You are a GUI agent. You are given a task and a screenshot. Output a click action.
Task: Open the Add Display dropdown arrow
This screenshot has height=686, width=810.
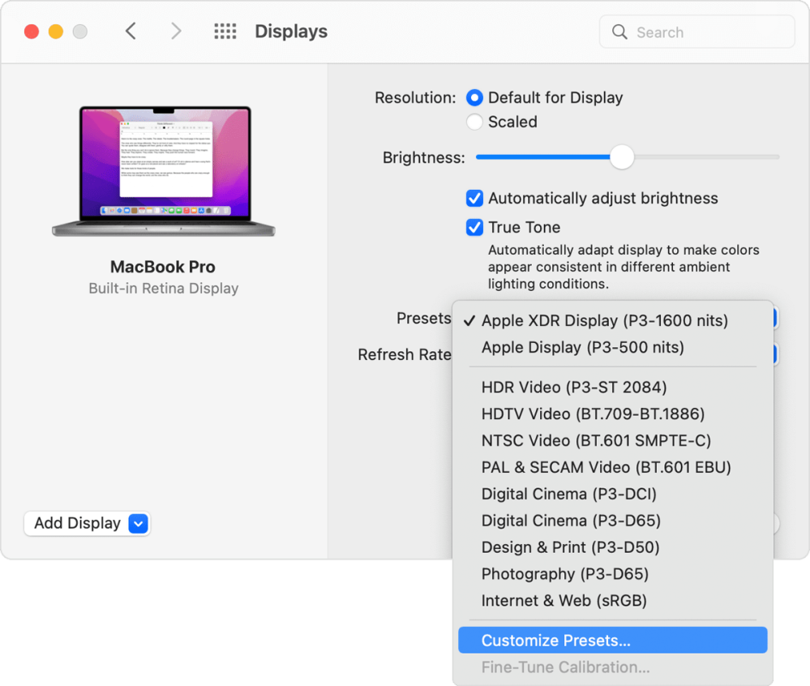(139, 524)
